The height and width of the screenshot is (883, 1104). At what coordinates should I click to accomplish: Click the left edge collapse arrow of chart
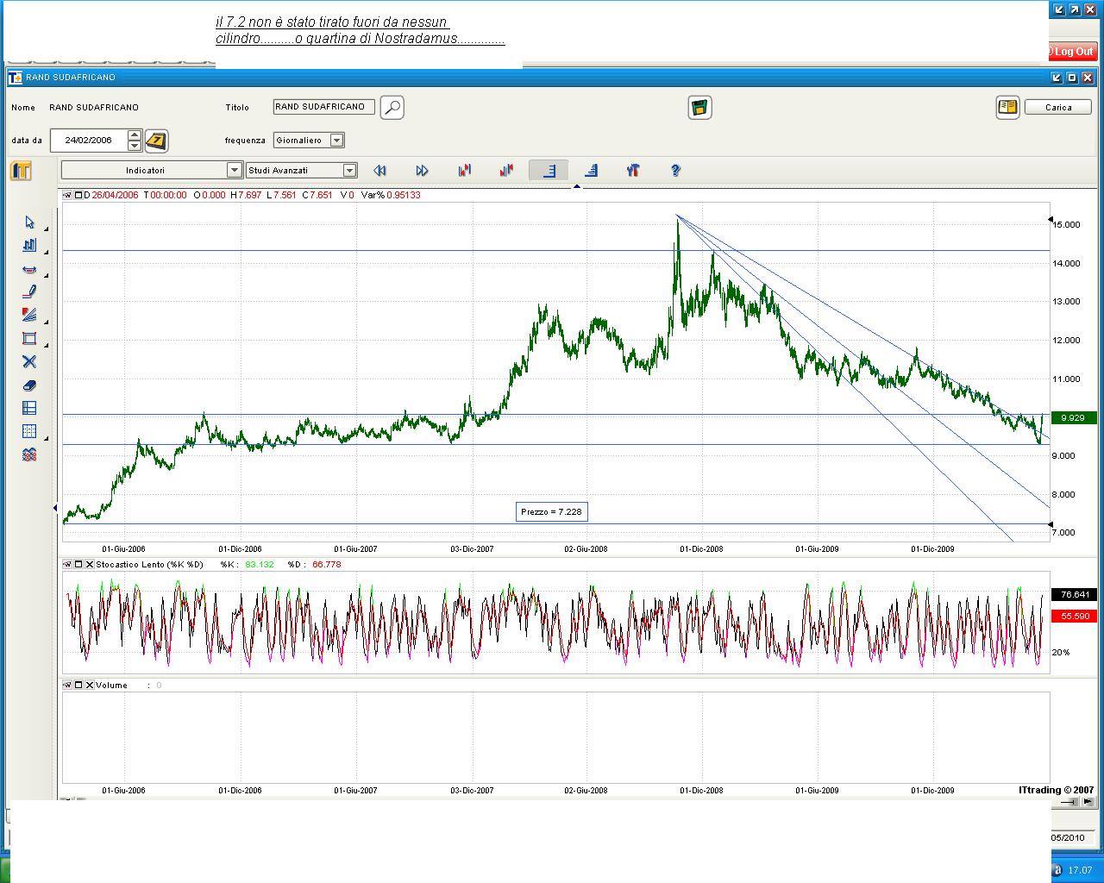pos(56,508)
